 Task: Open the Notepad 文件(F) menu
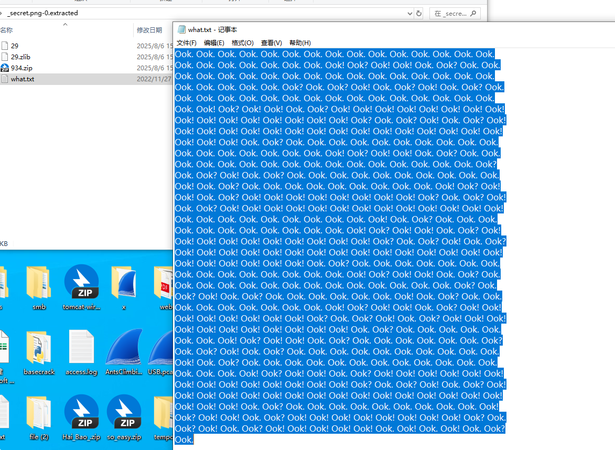click(186, 43)
